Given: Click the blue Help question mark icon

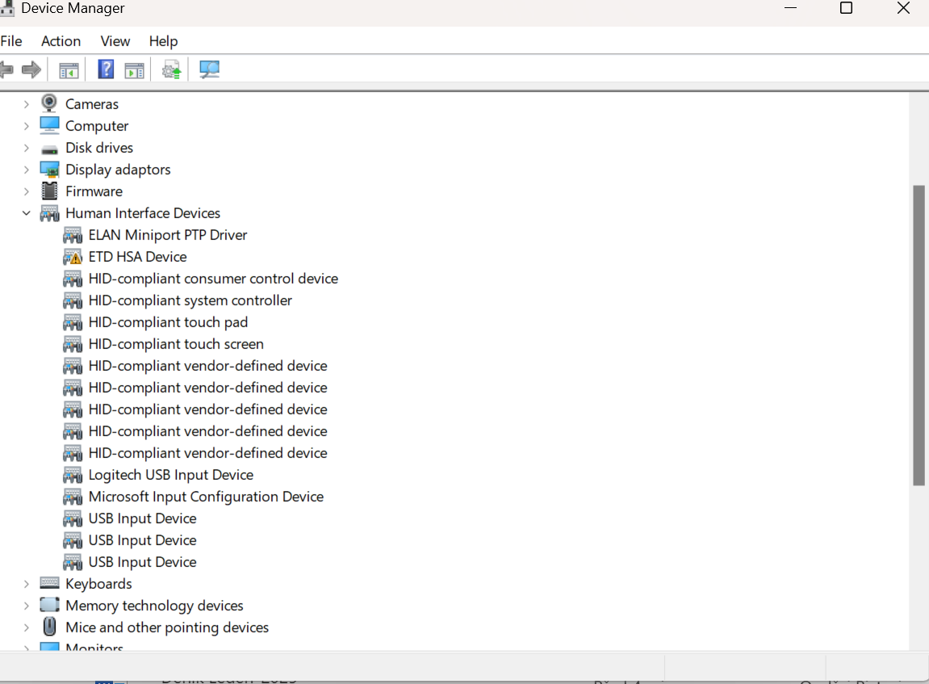Looking at the screenshot, I should [106, 70].
